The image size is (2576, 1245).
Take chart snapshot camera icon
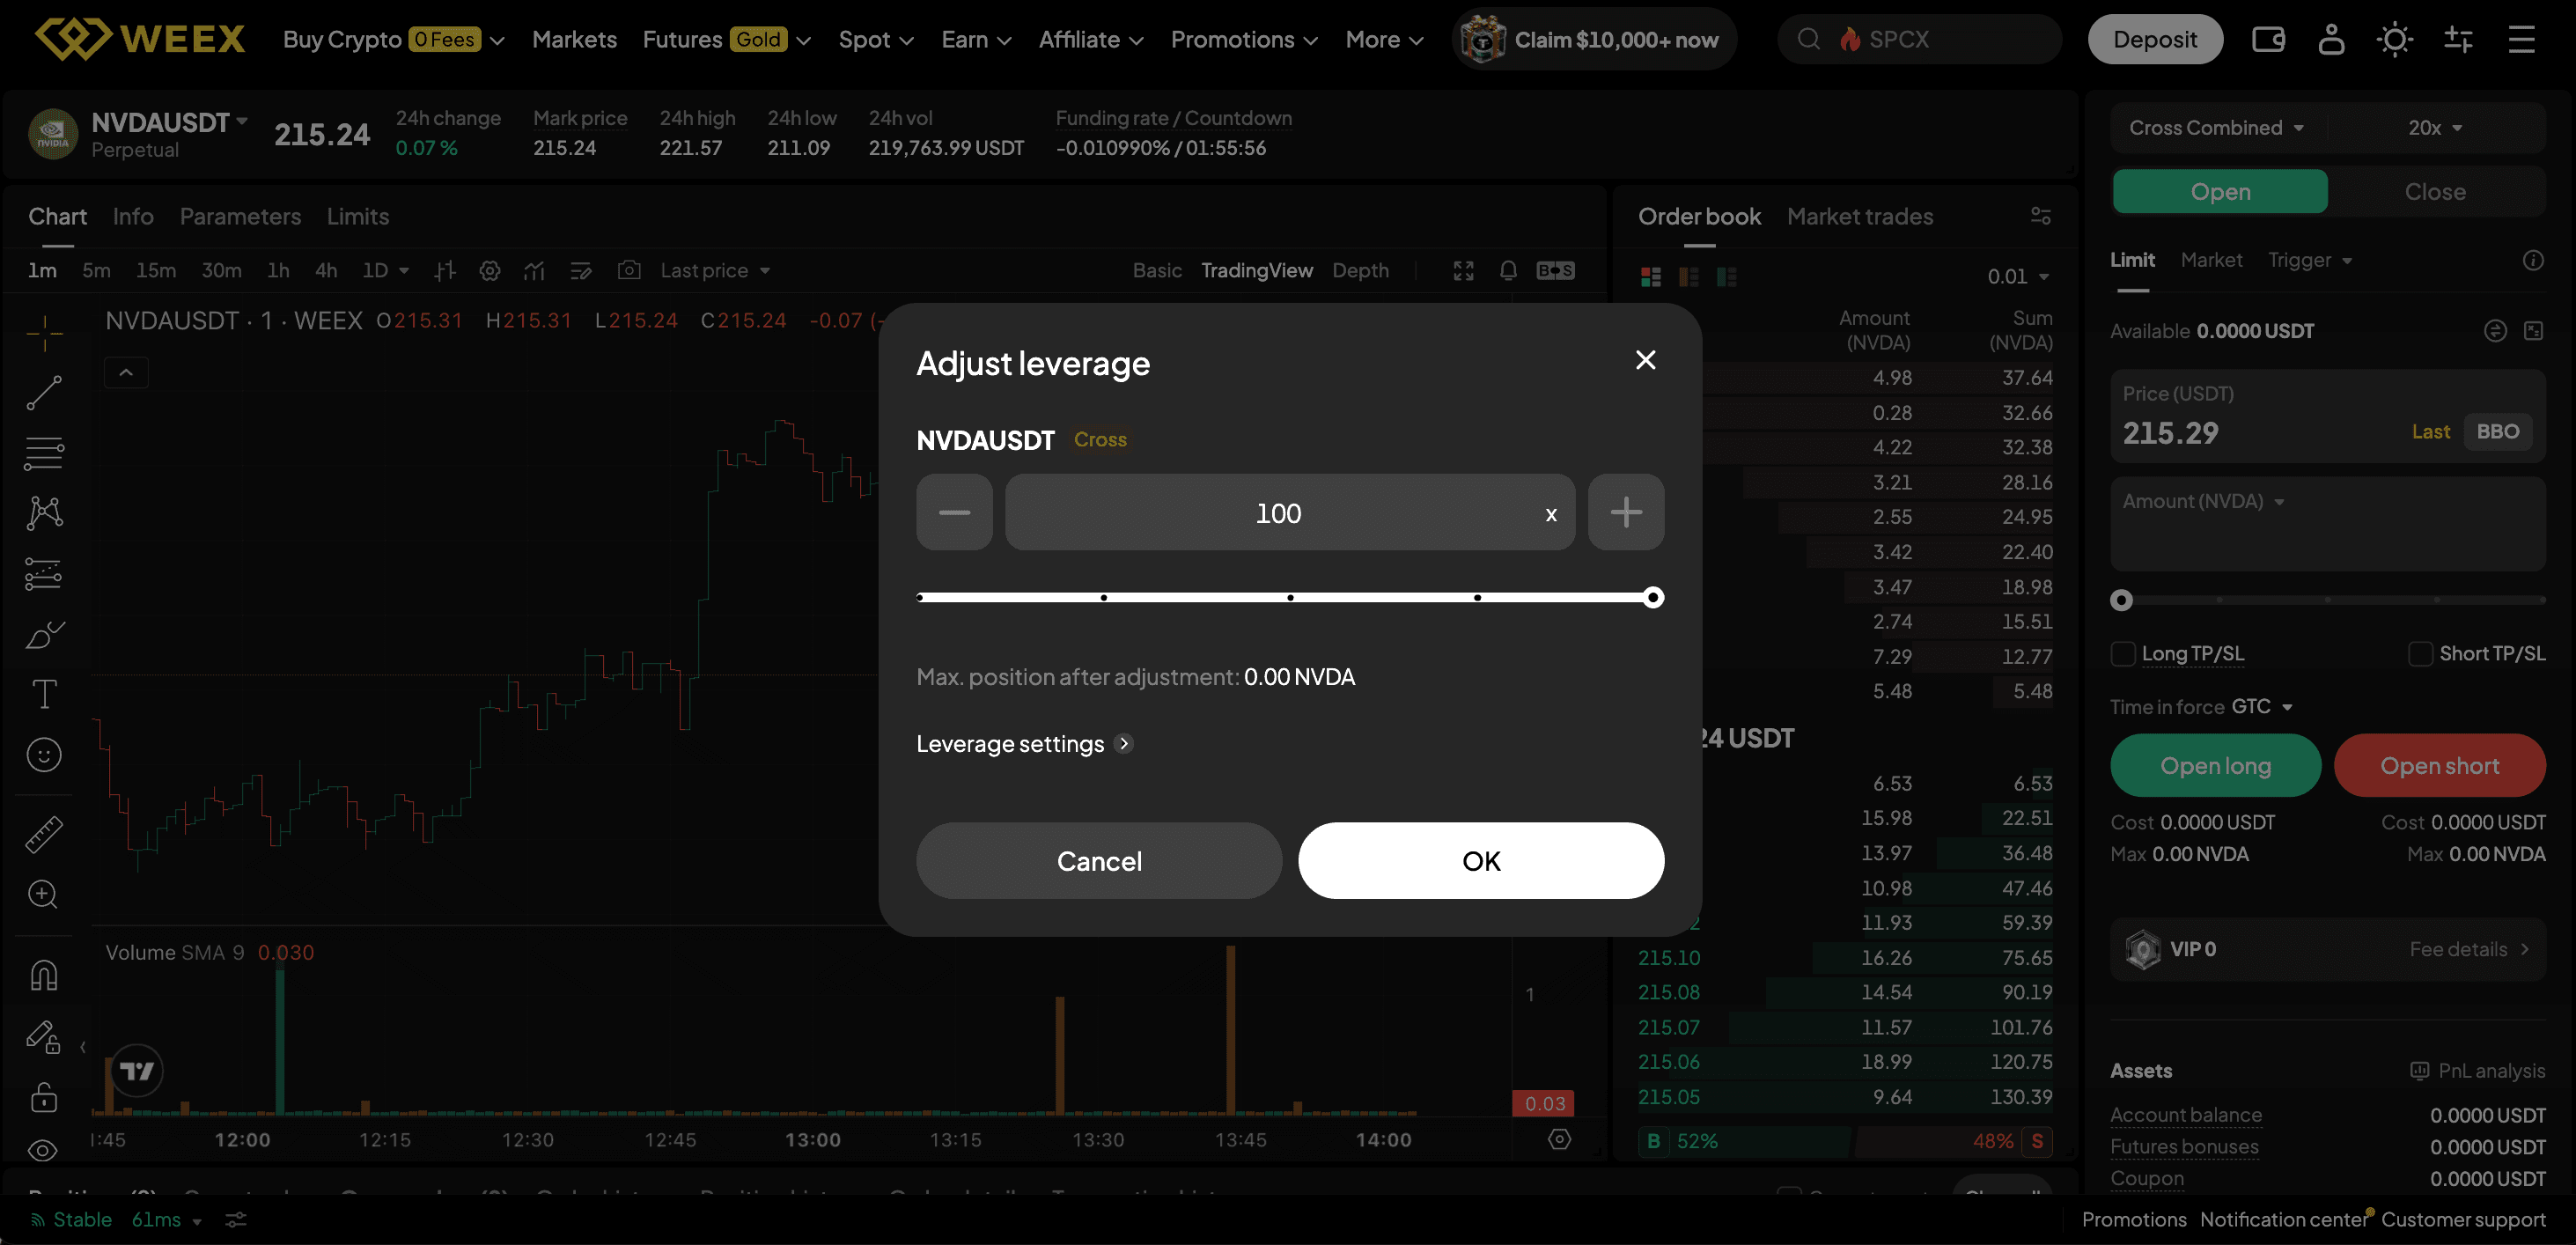pyautogui.click(x=629, y=270)
